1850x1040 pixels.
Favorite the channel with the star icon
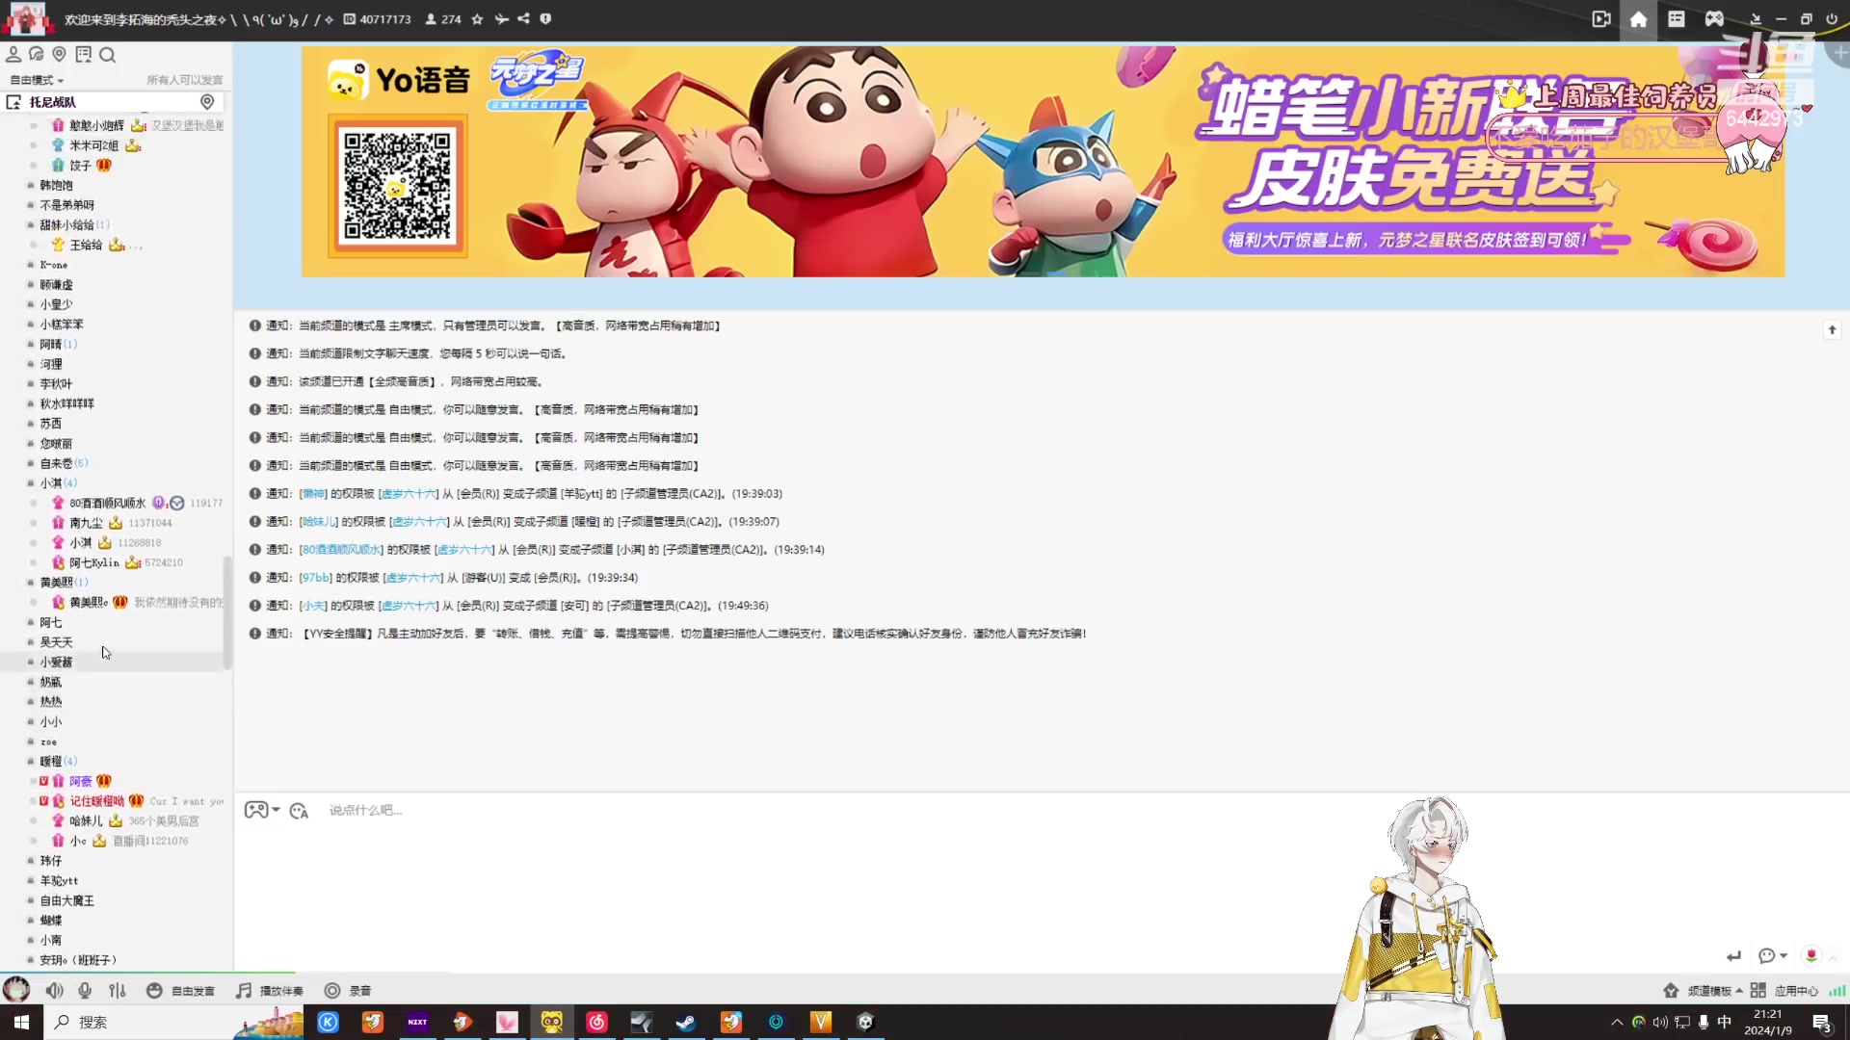point(477,19)
